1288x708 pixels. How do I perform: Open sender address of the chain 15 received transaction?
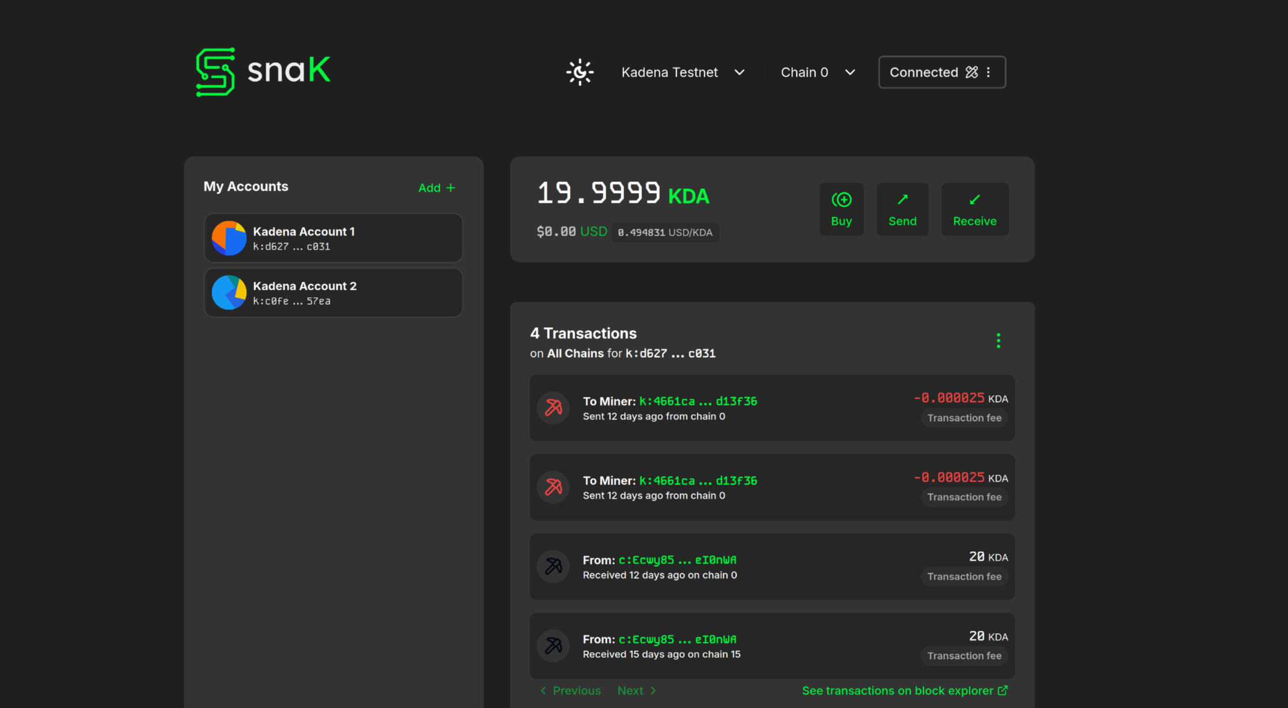tap(677, 639)
